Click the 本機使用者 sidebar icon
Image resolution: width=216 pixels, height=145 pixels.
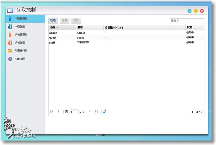coord(10,19)
